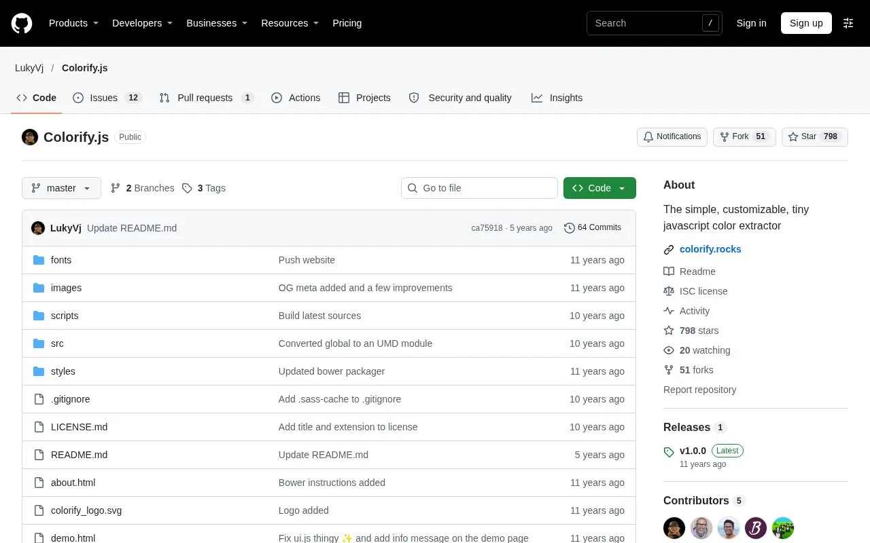The height and width of the screenshot is (543, 870).
Task: Open the scripts folder
Action: 65,316
